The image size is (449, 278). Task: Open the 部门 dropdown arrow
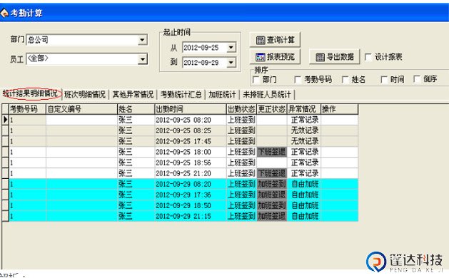(142, 40)
